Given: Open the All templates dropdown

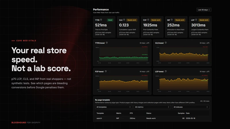Looking at the screenshot, I should pos(114,107).
